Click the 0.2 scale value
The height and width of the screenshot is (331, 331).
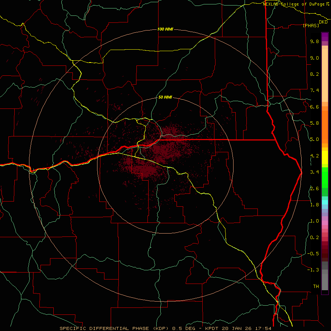click(x=314, y=238)
